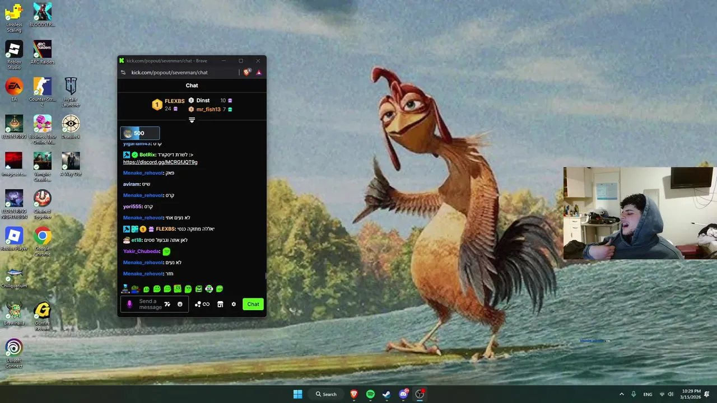Show hidden system tray icons chevron
Screen dimensions: 717x403
coord(621,394)
